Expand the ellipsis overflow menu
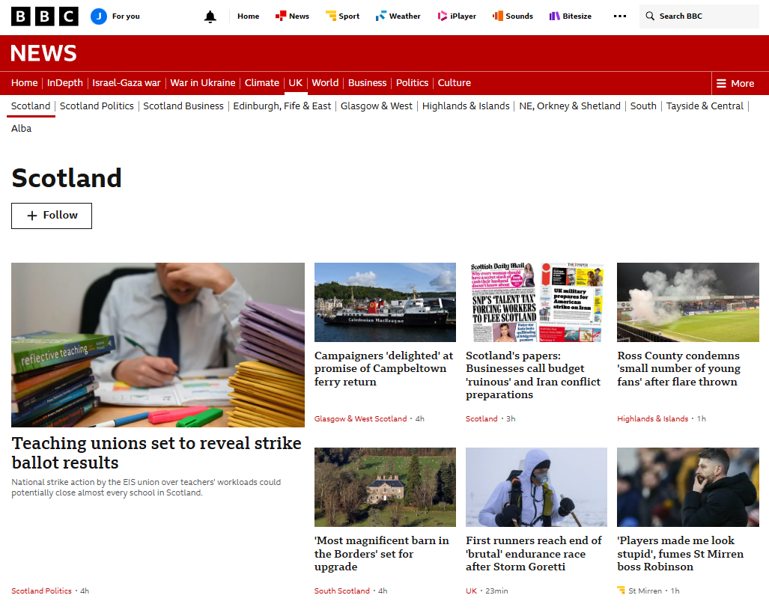This screenshot has width=769, height=613. [619, 16]
